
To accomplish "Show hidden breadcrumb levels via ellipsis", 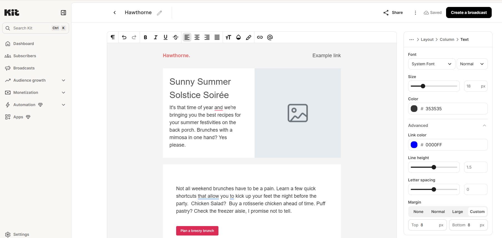I will pos(412,39).
